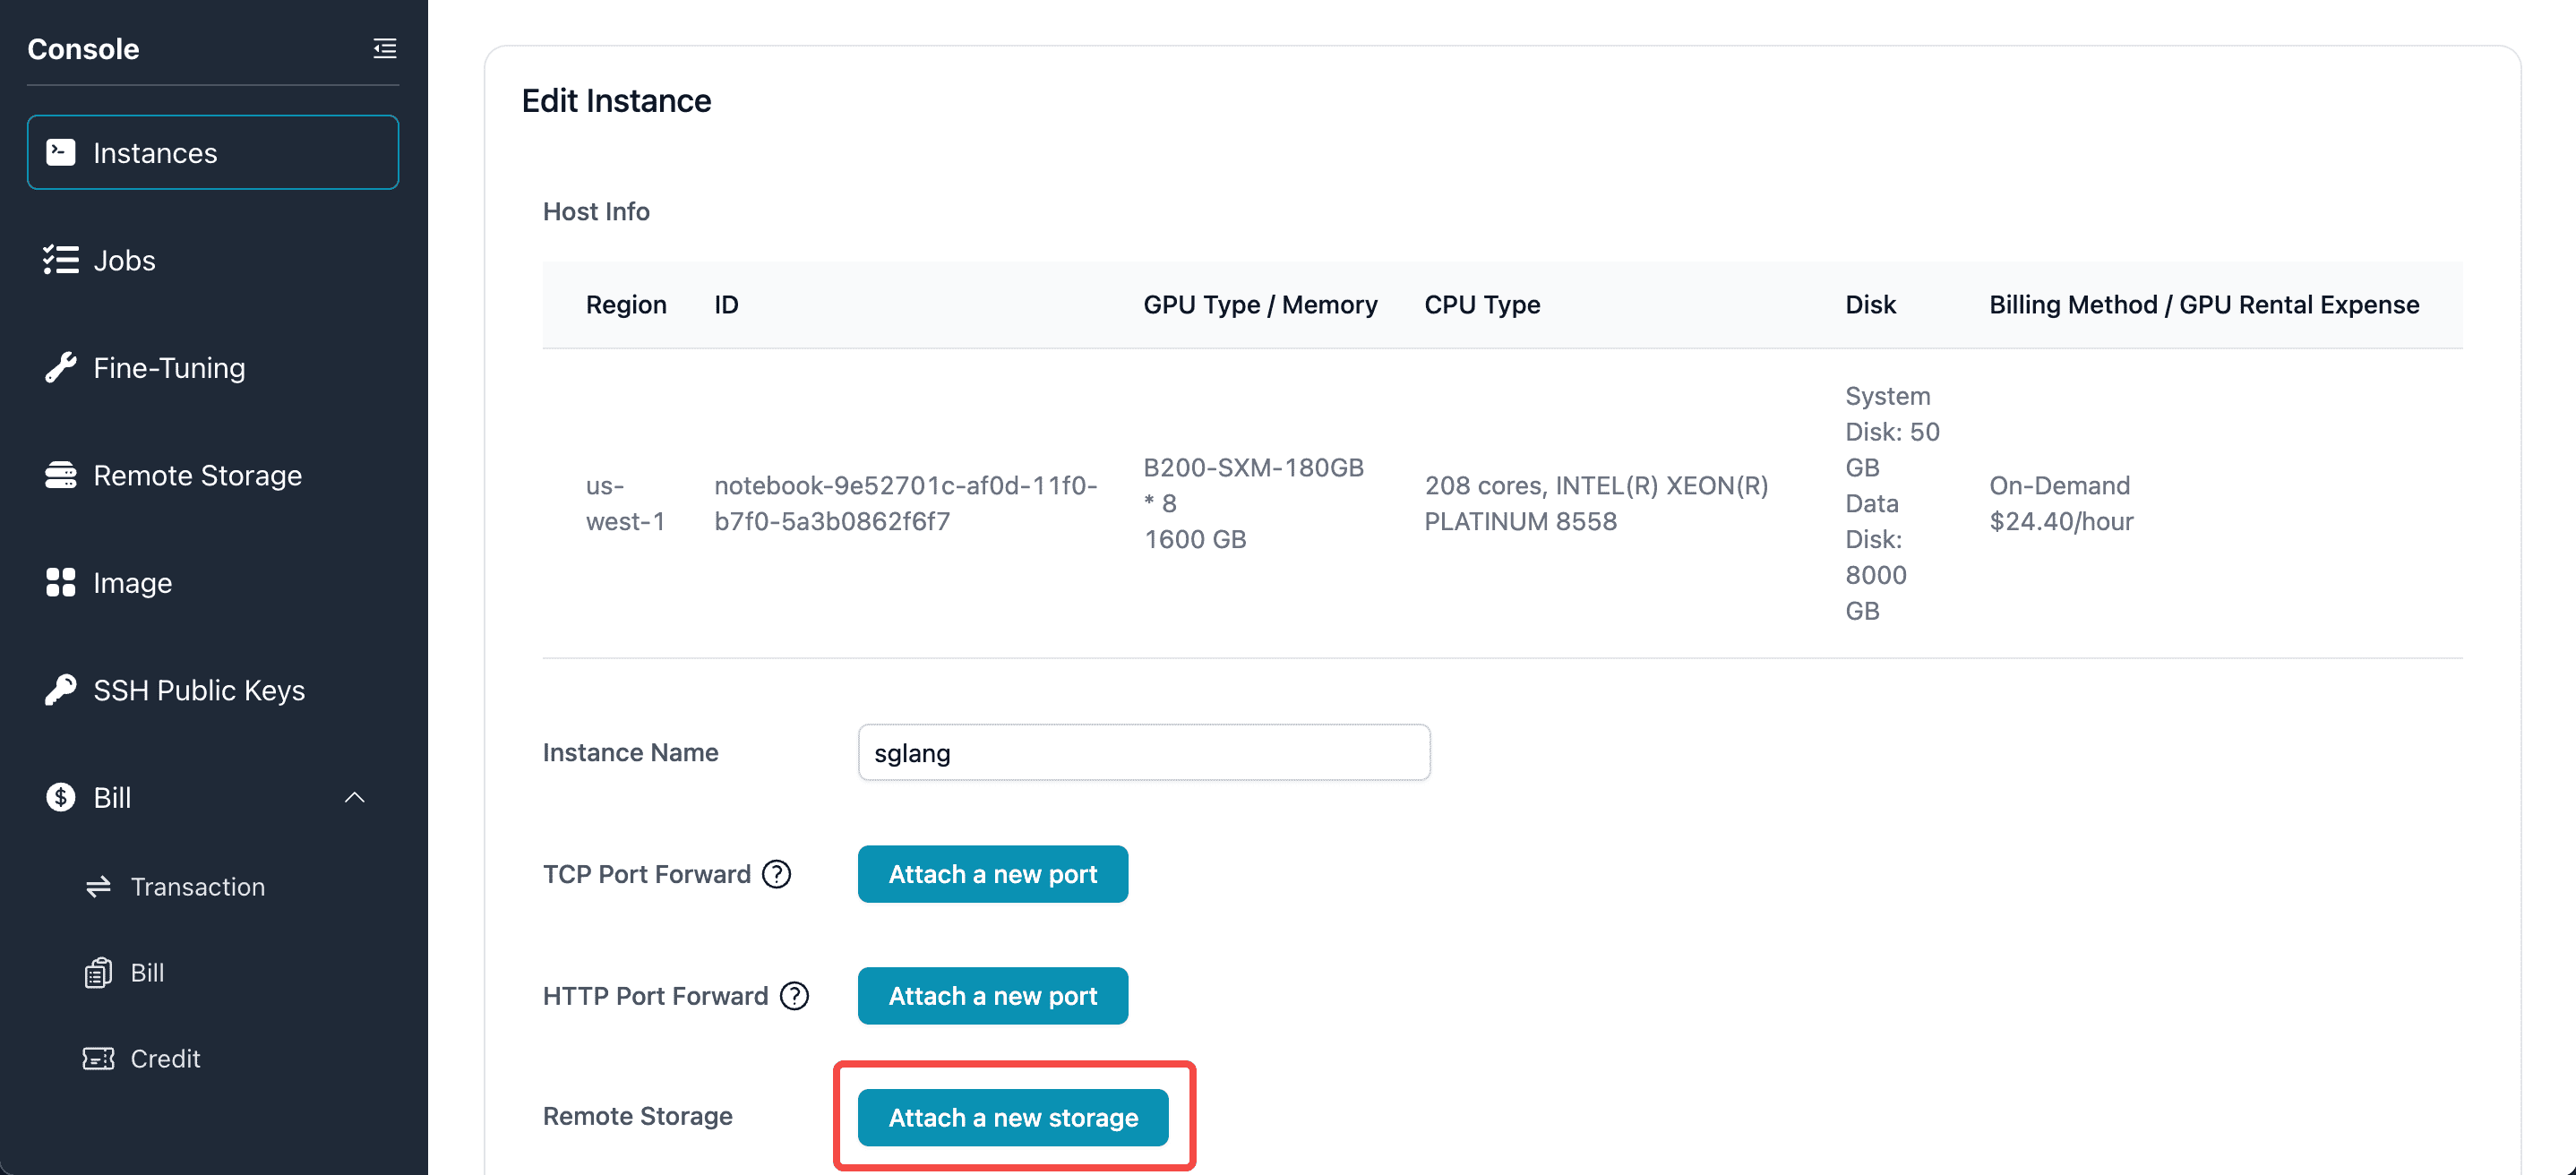The image size is (2576, 1175).
Task: Focus the Instance Name input field
Action: [1143, 753]
